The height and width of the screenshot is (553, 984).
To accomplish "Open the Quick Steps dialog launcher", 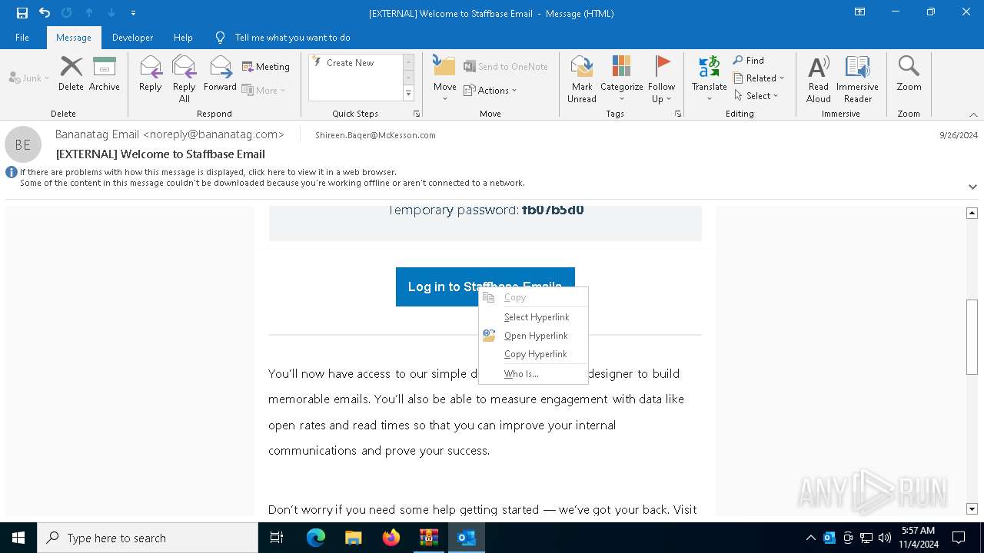I will (x=417, y=114).
